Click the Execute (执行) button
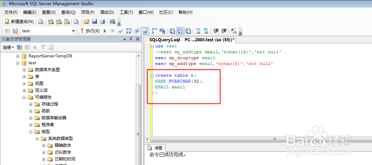 coord(90,31)
